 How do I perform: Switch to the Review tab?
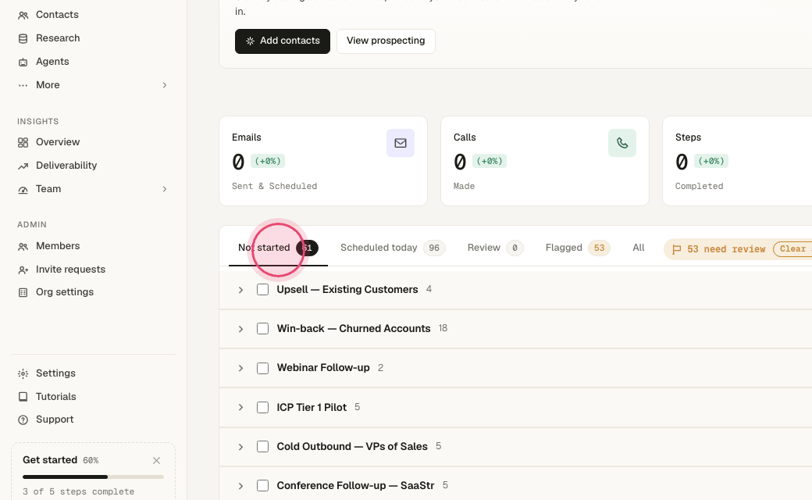(x=495, y=248)
